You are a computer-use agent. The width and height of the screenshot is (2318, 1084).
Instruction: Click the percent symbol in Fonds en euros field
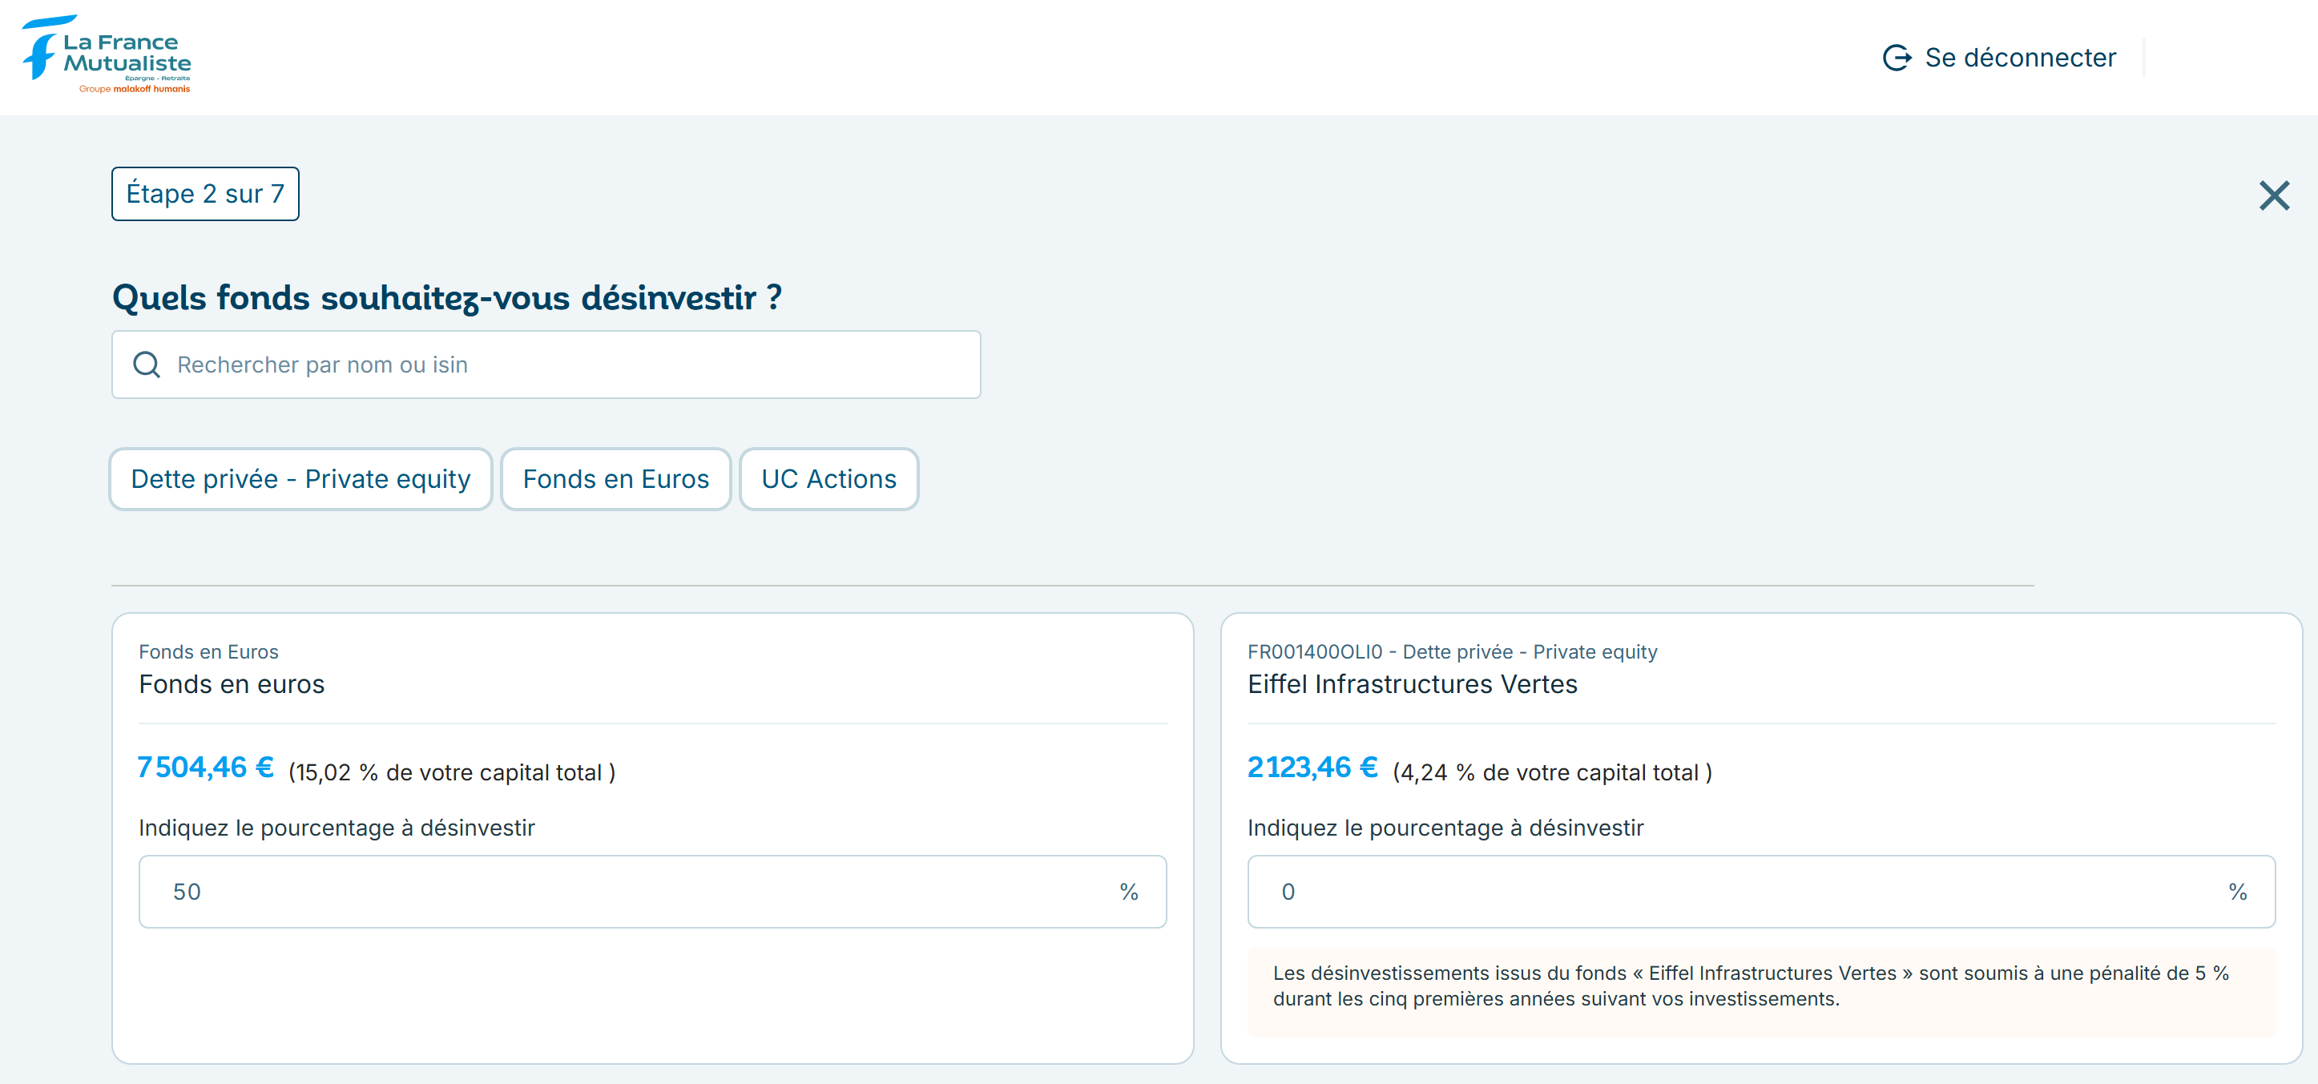click(x=1128, y=892)
